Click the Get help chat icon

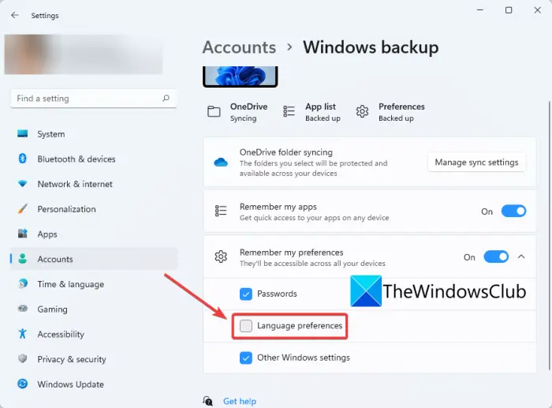coord(207,401)
